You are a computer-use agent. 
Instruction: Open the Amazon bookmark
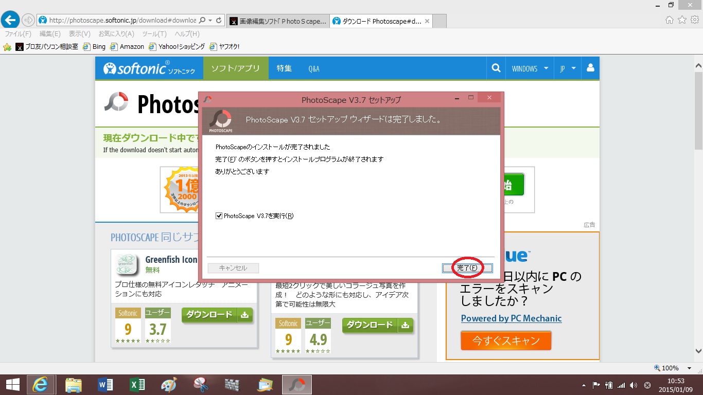pos(127,47)
